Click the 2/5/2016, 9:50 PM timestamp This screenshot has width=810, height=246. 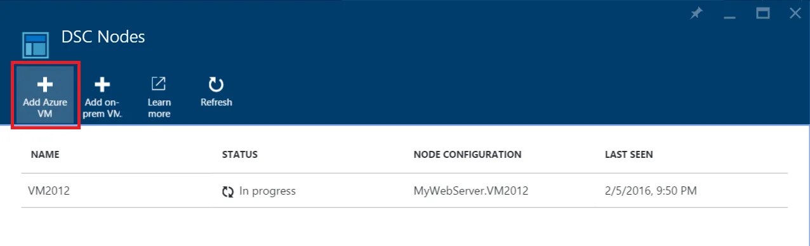[x=651, y=191]
